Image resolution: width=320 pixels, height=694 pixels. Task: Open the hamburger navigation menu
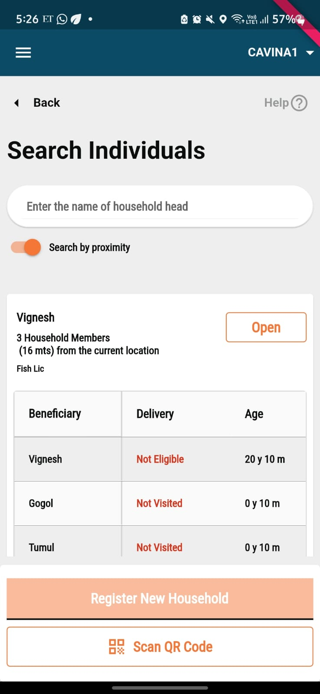point(23,52)
